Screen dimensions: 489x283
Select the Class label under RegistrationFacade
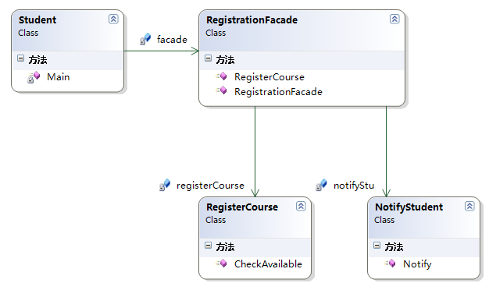pyautogui.click(x=216, y=33)
